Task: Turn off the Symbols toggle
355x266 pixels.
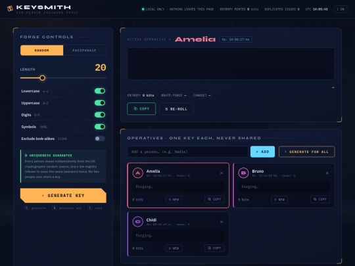Action: point(100,127)
